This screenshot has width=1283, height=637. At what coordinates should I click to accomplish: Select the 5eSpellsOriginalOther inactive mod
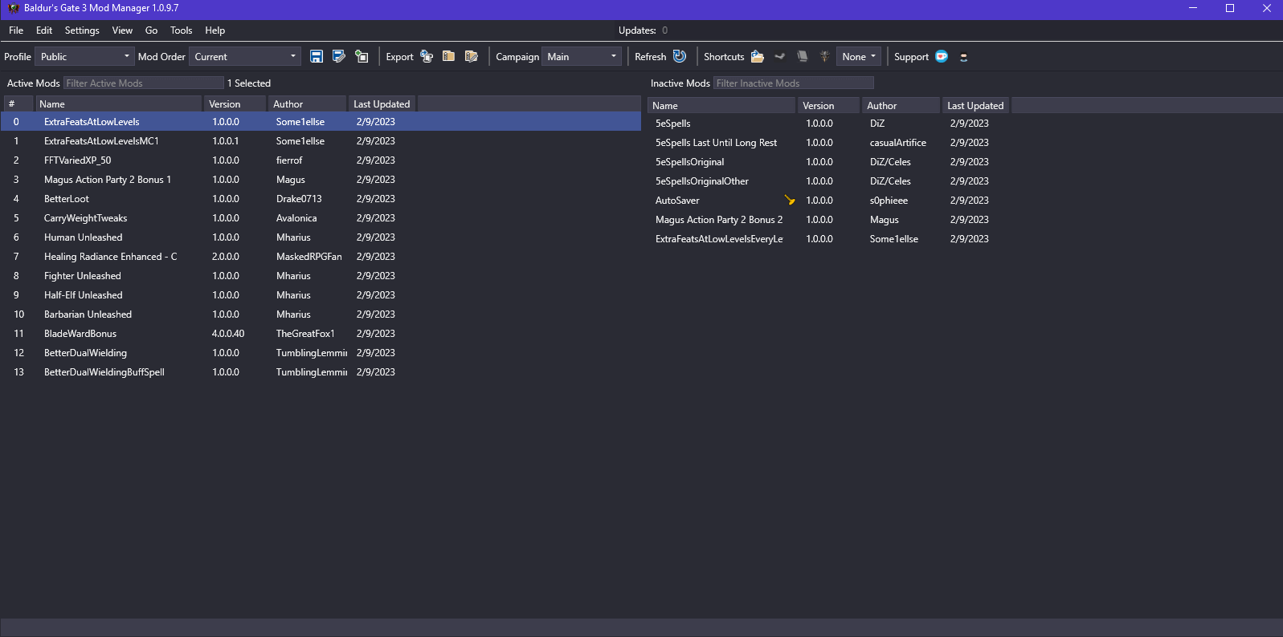coord(965,181)
